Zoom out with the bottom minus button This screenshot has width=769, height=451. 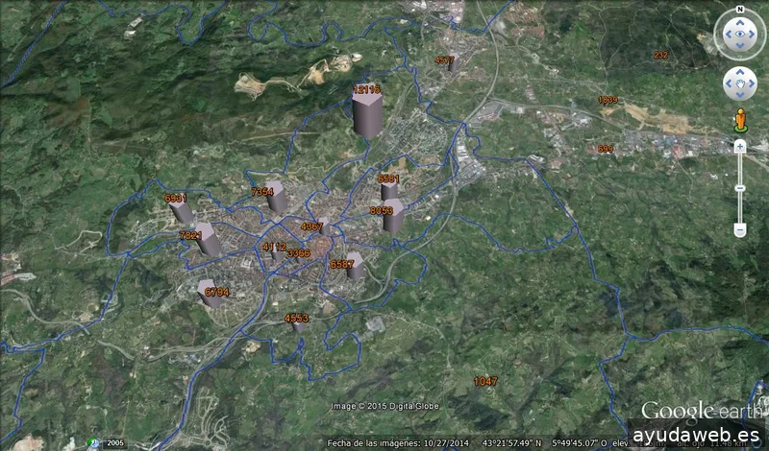(740, 229)
